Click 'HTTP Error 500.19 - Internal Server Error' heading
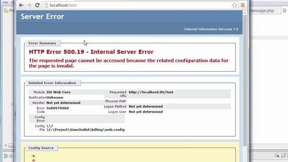The width and height of the screenshot is (288, 162). (91, 52)
